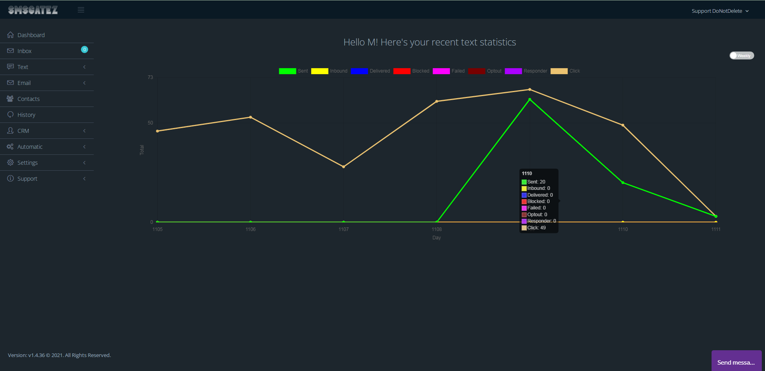Click the Dashboard home icon
This screenshot has width=765, height=371.
(10, 35)
